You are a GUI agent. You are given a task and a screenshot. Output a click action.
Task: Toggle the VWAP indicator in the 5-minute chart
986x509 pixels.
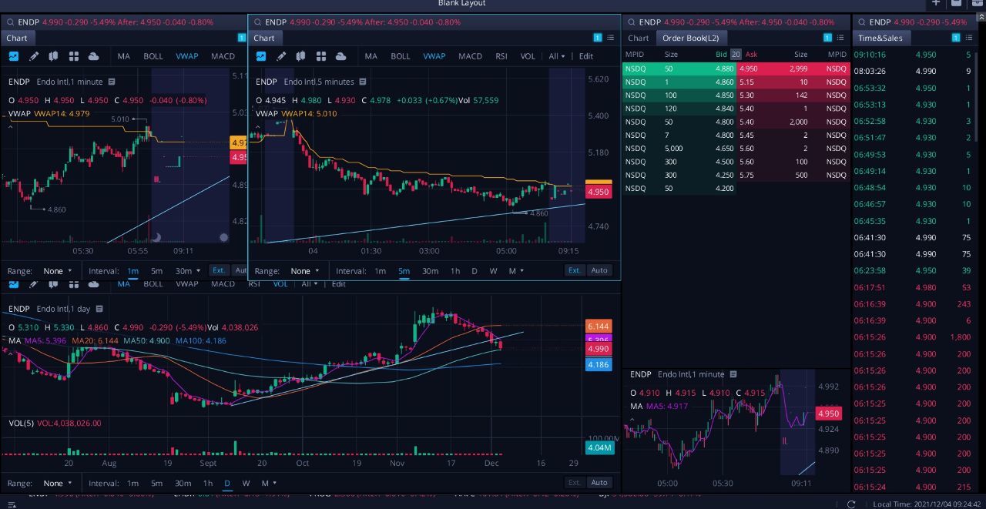[434, 56]
